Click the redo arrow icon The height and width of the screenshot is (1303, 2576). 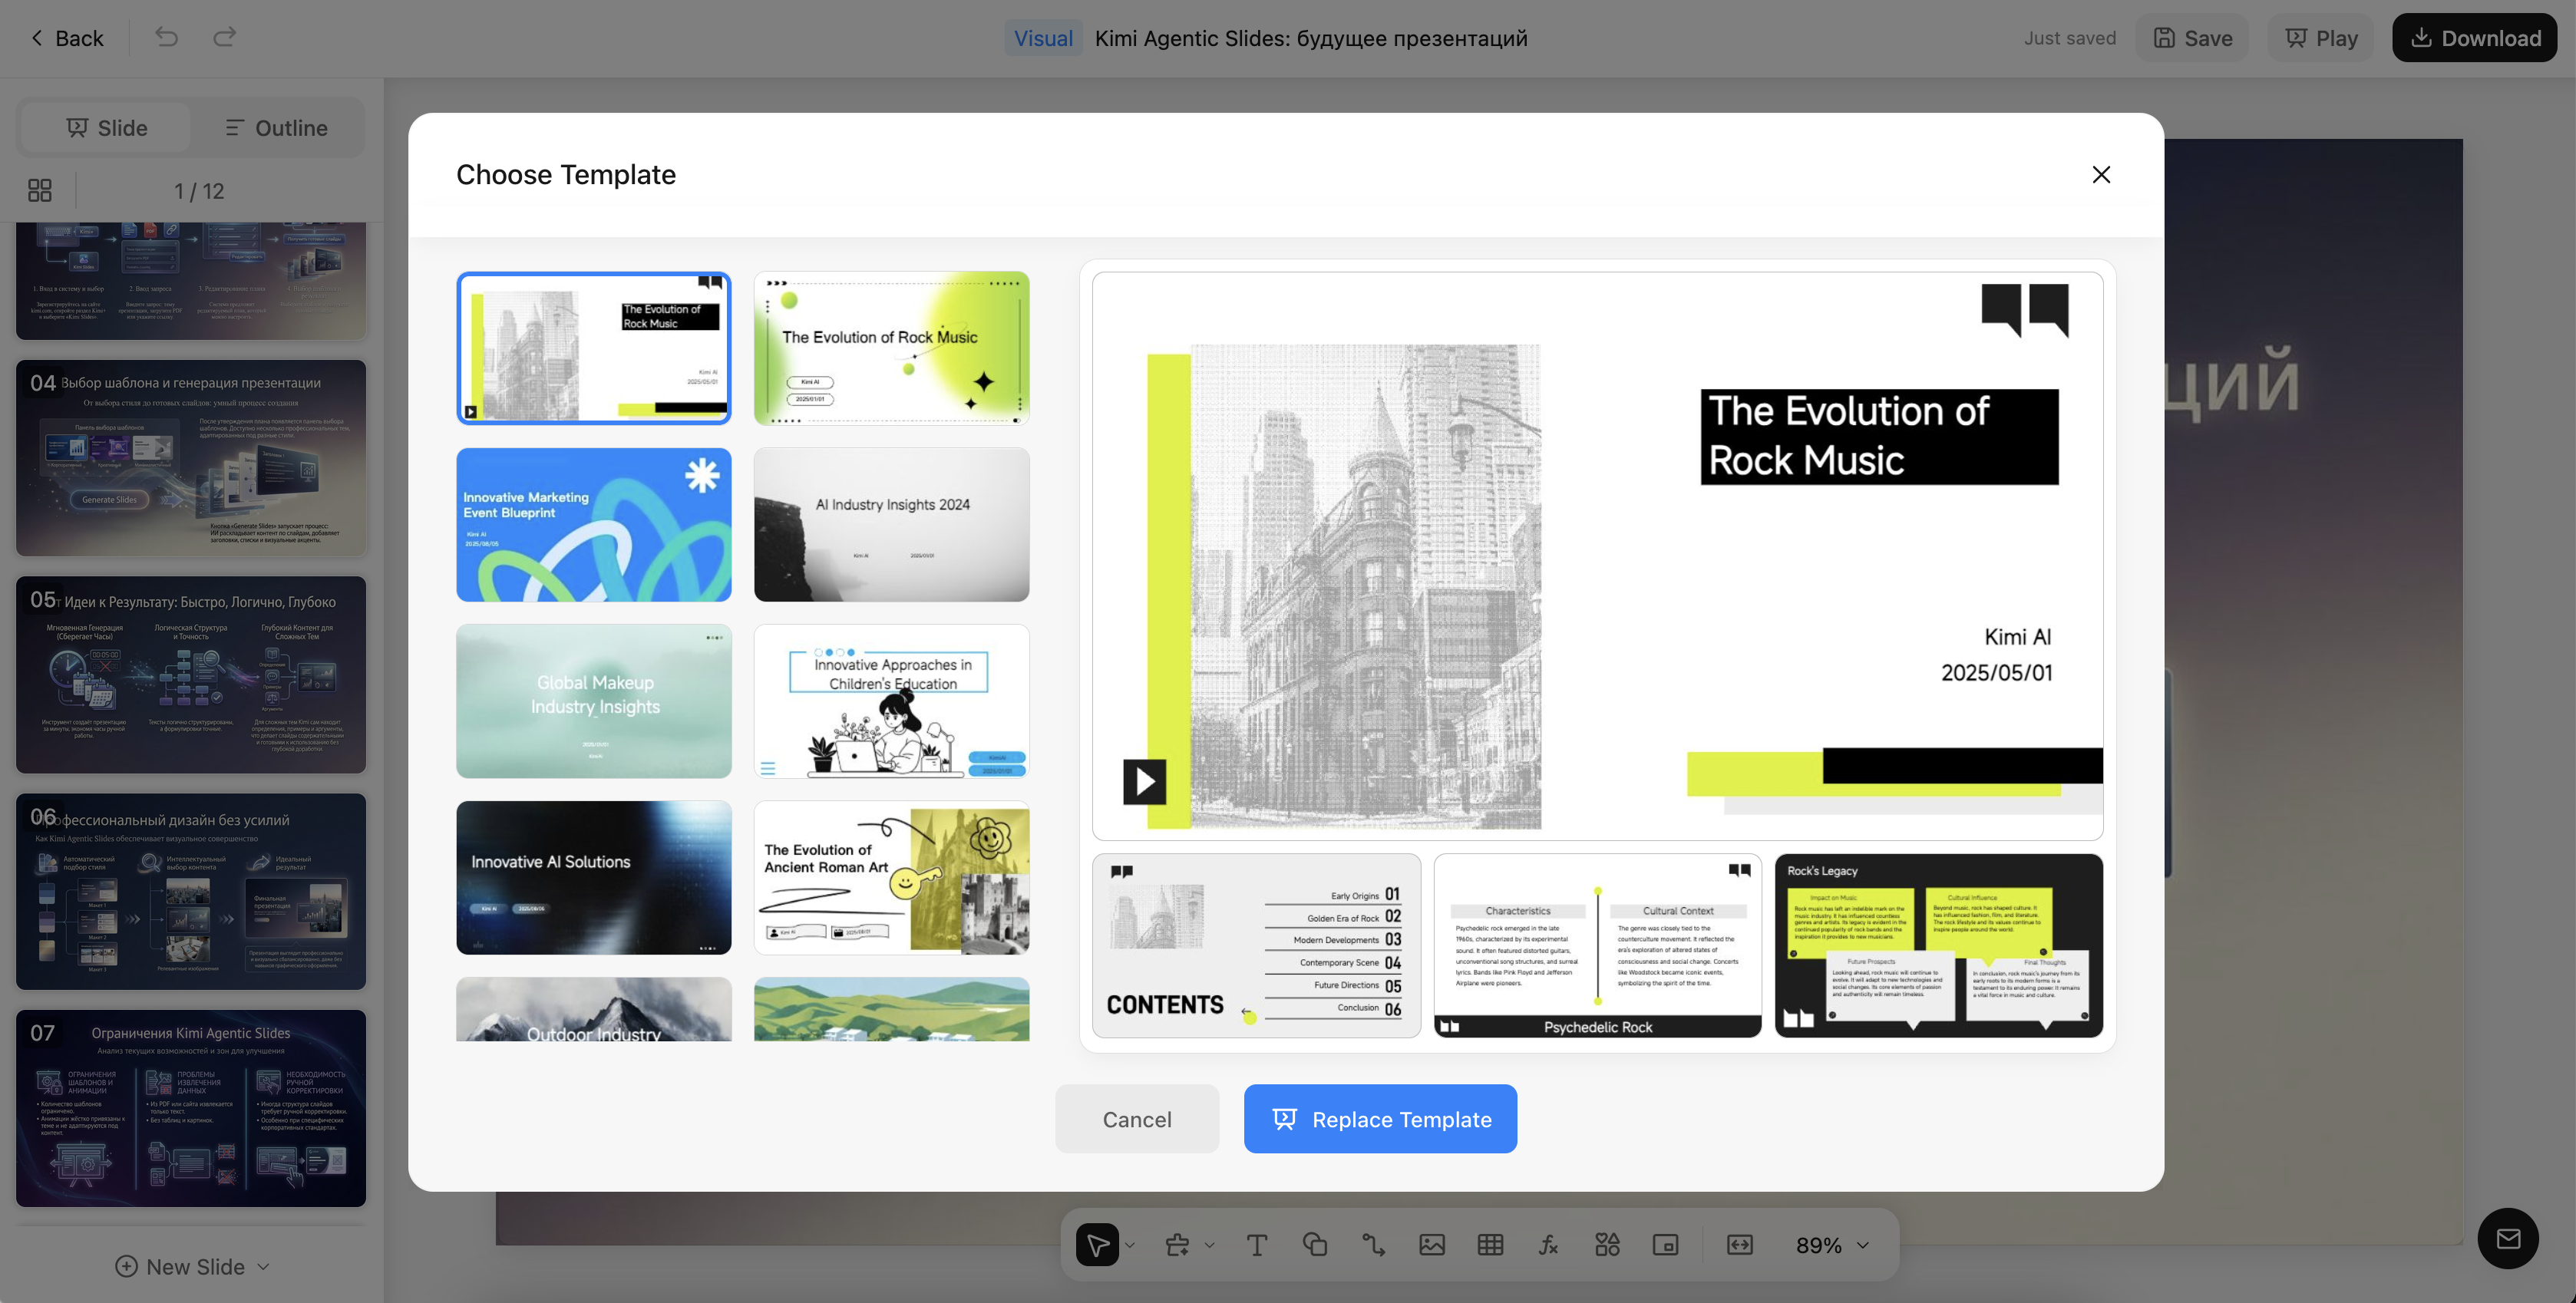pos(224,37)
